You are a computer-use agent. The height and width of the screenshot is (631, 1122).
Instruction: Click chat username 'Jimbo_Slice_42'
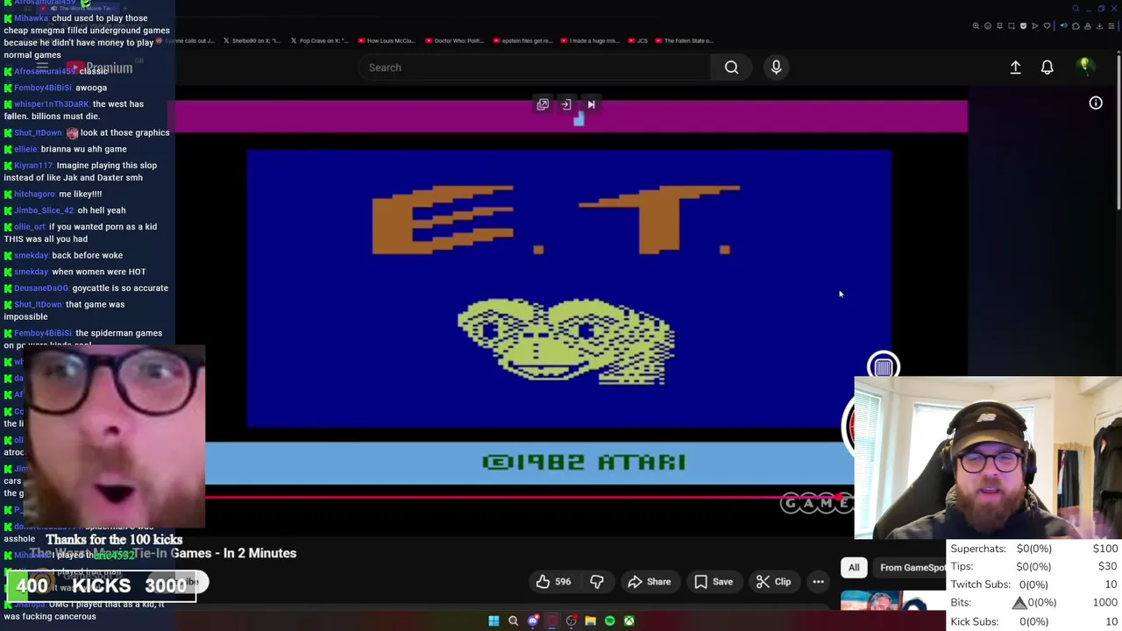click(44, 210)
